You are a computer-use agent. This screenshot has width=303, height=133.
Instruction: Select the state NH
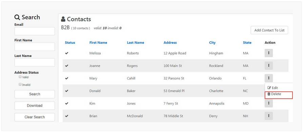pyautogui.click(x=245, y=116)
